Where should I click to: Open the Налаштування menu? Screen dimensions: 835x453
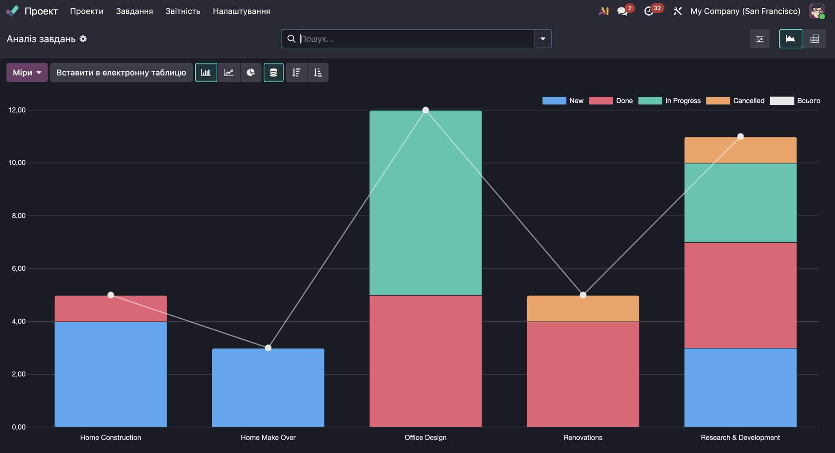click(241, 11)
